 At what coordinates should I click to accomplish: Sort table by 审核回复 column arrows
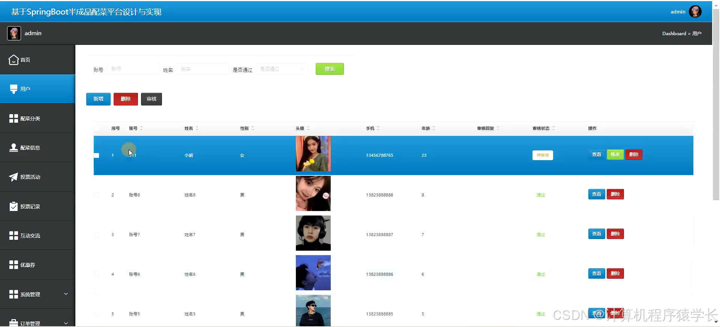[x=498, y=128]
